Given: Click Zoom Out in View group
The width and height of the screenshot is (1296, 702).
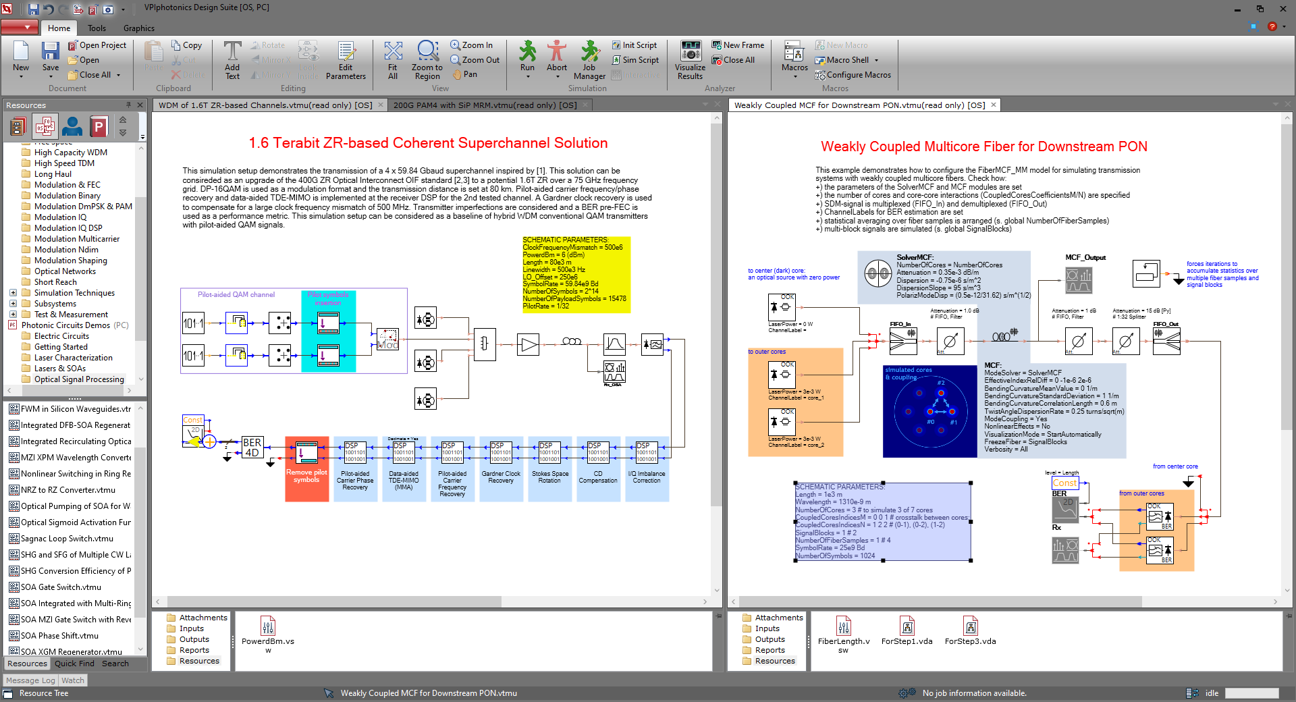Looking at the screenshot, I should (475, 60).
